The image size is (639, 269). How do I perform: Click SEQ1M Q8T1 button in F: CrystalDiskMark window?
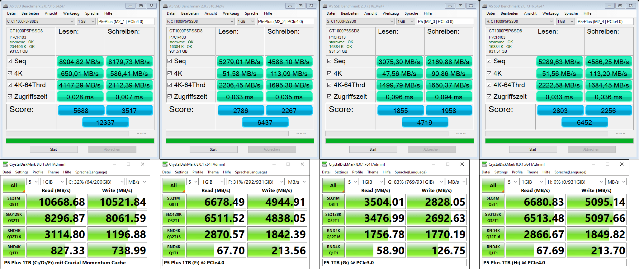coord(173,201)
